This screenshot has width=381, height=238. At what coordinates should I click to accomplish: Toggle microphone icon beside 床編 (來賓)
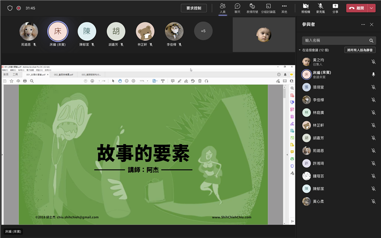click(373, 74)
